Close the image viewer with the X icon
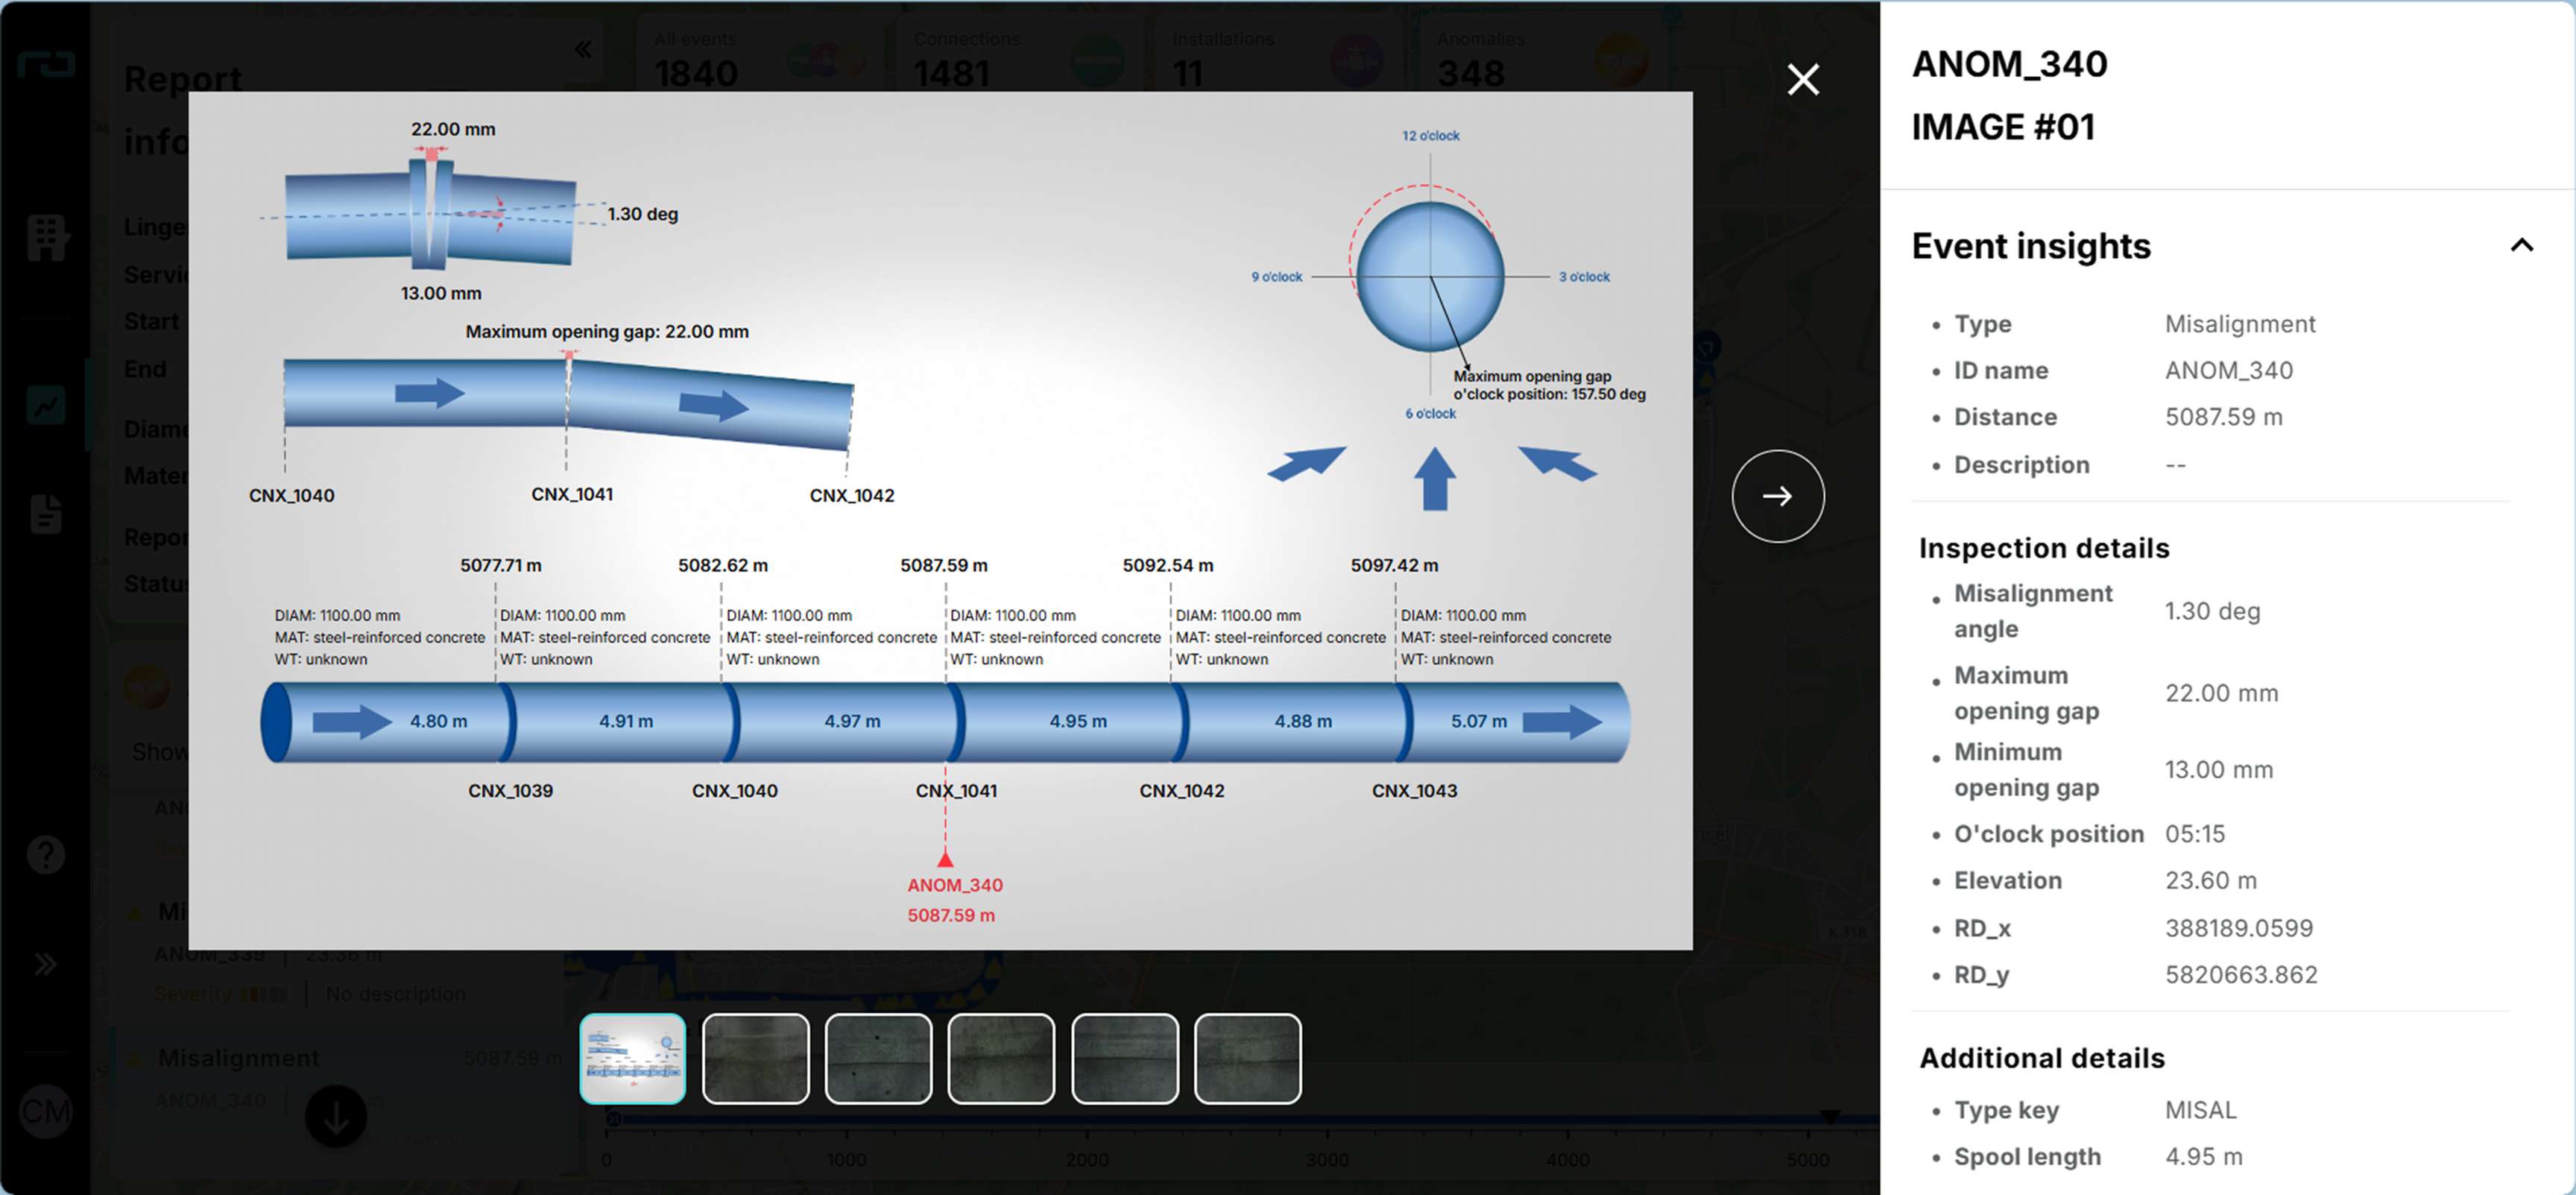Image resolution: width=2576 pixels, height=1195 pixels. point(1803,79)
